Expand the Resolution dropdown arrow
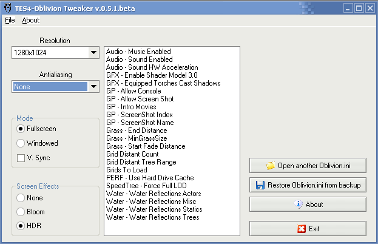Screen dimensions: 378x244 (93, 52)
